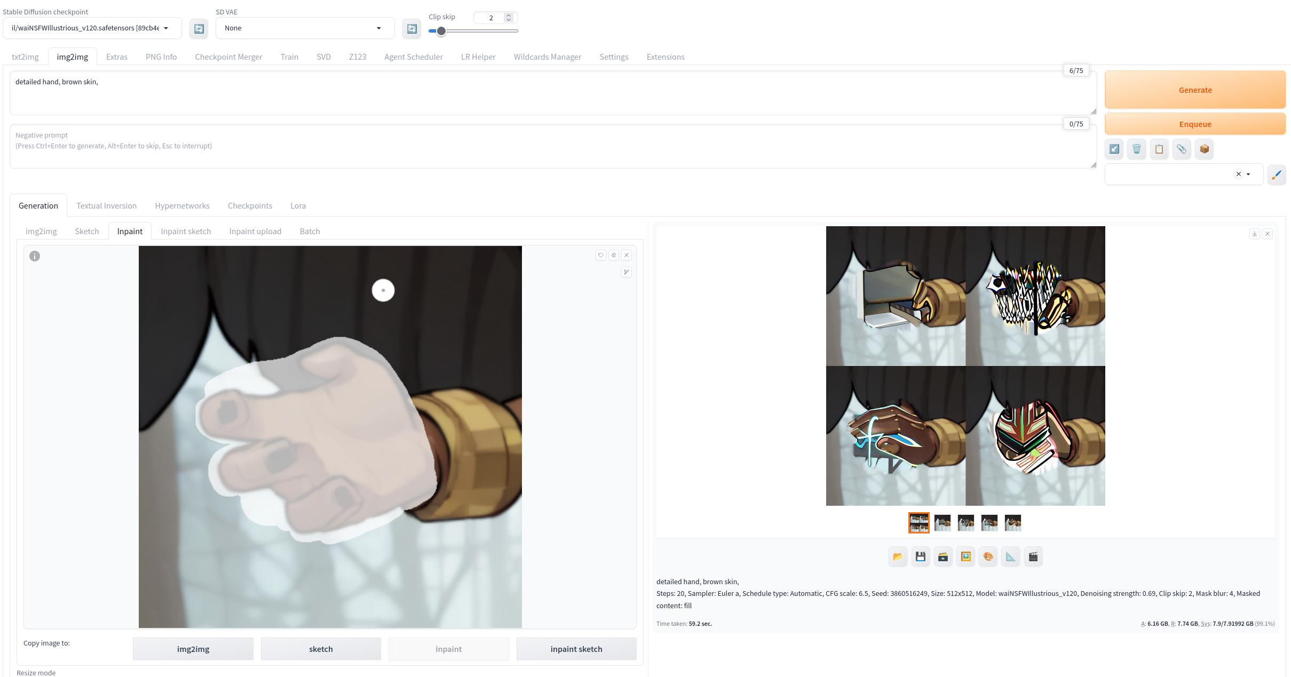Clear the prompt with trash icon
Viewport: 1291px width, 677px height.
tap(1137, 149)
